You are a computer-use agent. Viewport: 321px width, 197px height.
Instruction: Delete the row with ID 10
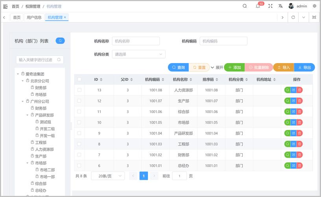pyautogui.click(x=299, y=123)
